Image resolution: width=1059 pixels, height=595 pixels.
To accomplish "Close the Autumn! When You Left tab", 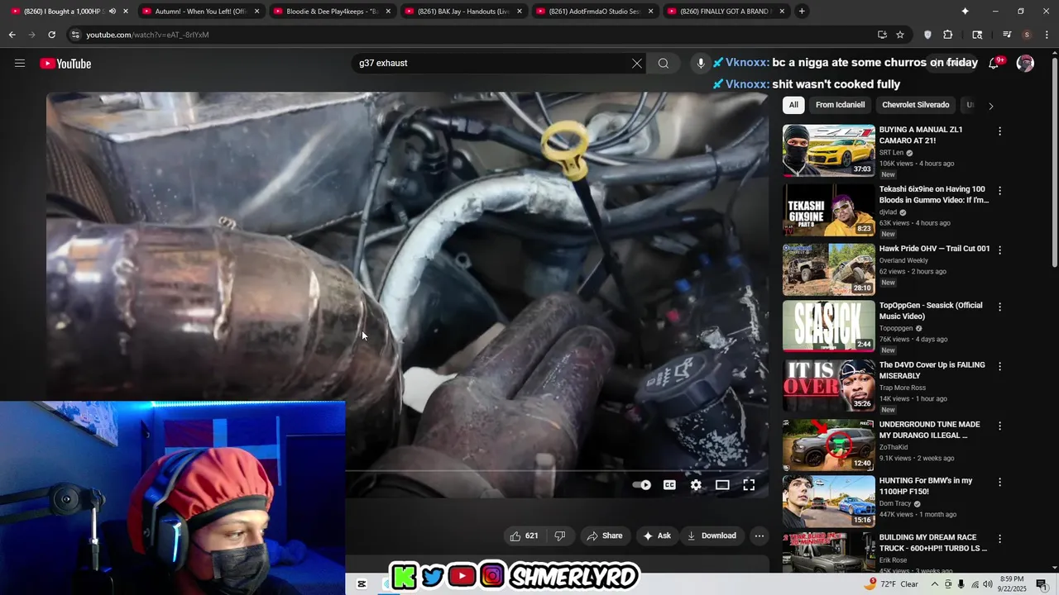I will click(256, 12).
